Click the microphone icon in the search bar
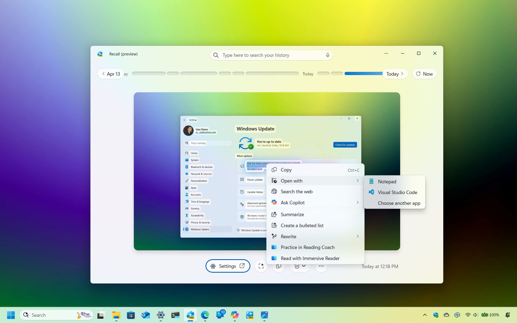The width and height of the screenshot is (517, 323). point(327,55)
